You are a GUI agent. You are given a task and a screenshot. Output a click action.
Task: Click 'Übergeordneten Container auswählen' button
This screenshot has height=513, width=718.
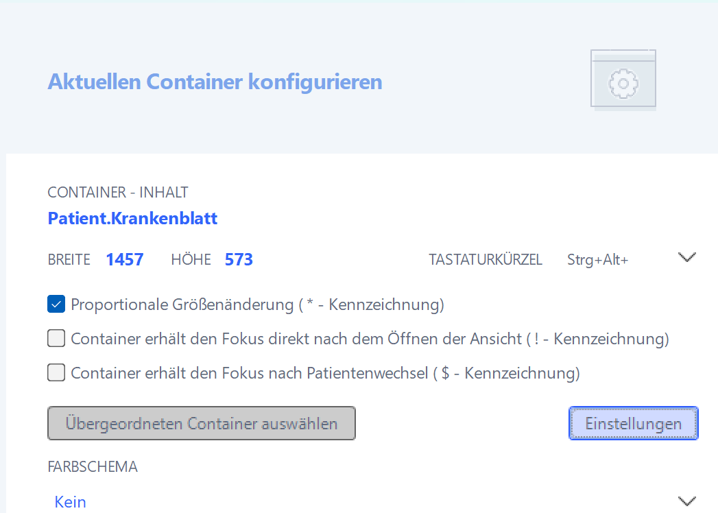tap(202, 423)
